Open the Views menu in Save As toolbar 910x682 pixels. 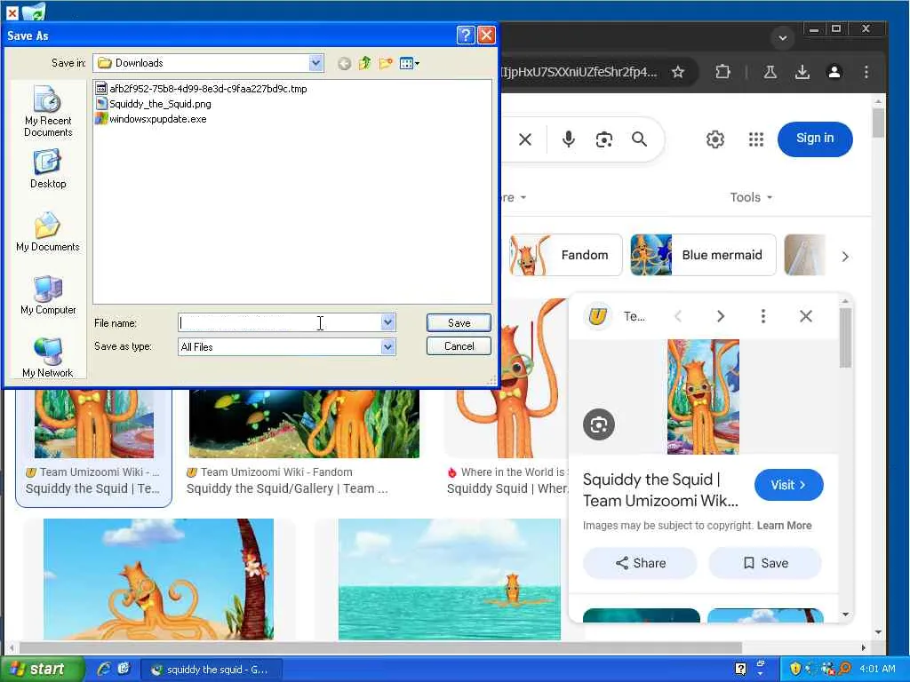409,63
